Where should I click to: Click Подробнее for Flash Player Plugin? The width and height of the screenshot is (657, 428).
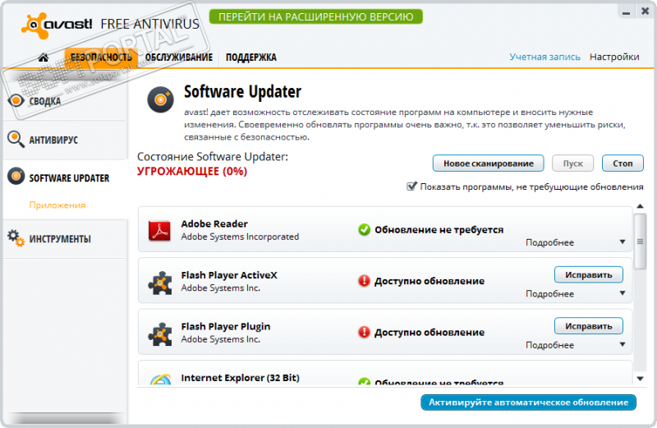tap(549, 344)
